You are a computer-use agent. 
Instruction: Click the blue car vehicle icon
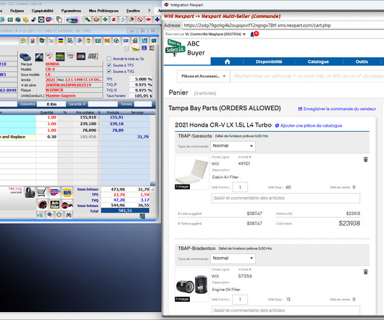[x=25, y=56]
